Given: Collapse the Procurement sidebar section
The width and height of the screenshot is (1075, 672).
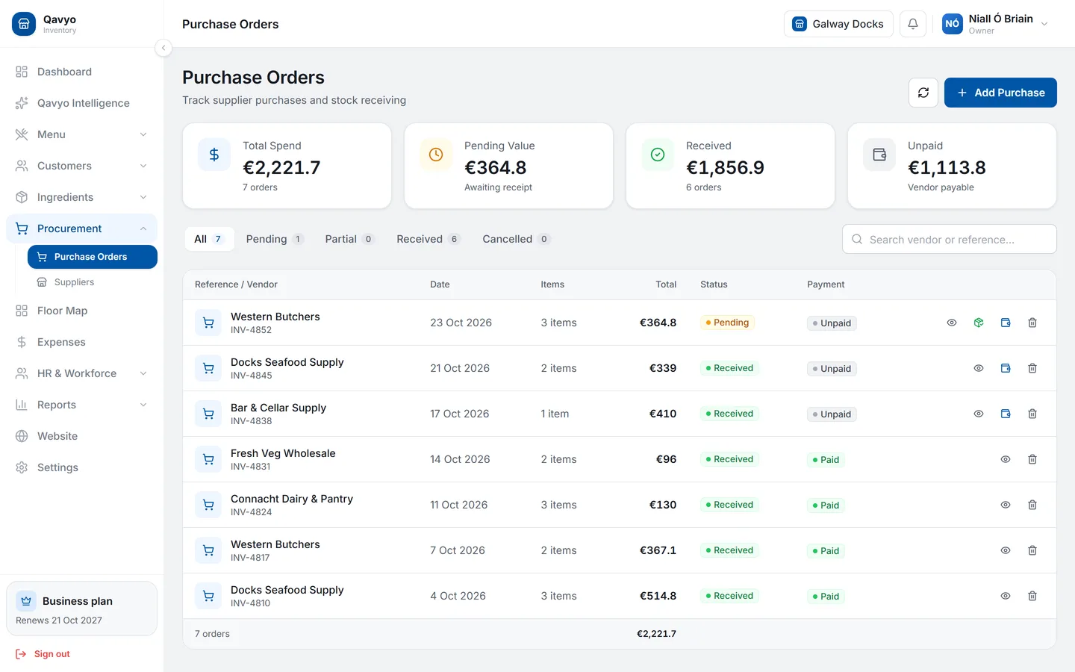Looking at the screenshot, I should 81,228.
